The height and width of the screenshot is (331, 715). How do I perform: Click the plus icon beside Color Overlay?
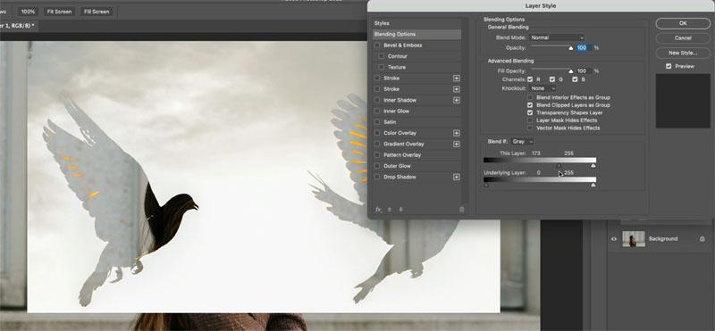[x=456, y=133]
